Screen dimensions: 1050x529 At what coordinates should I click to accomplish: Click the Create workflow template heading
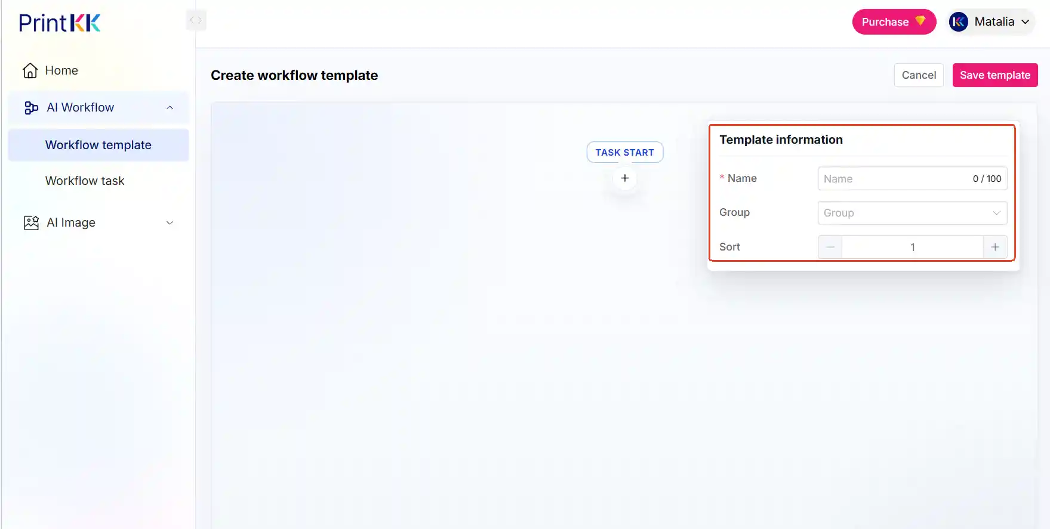(294, 75)
